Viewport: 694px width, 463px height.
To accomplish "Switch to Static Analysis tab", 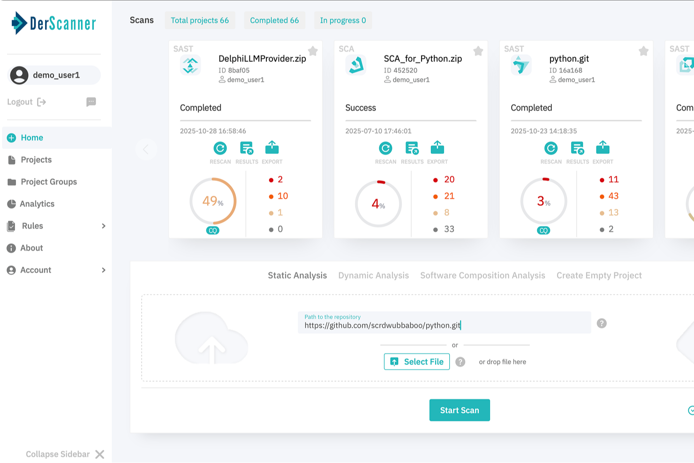I will [x=297, y=275].
